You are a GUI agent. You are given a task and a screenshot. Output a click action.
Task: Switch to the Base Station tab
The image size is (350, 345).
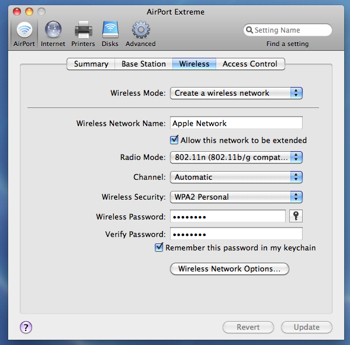(x=144, y=64)
